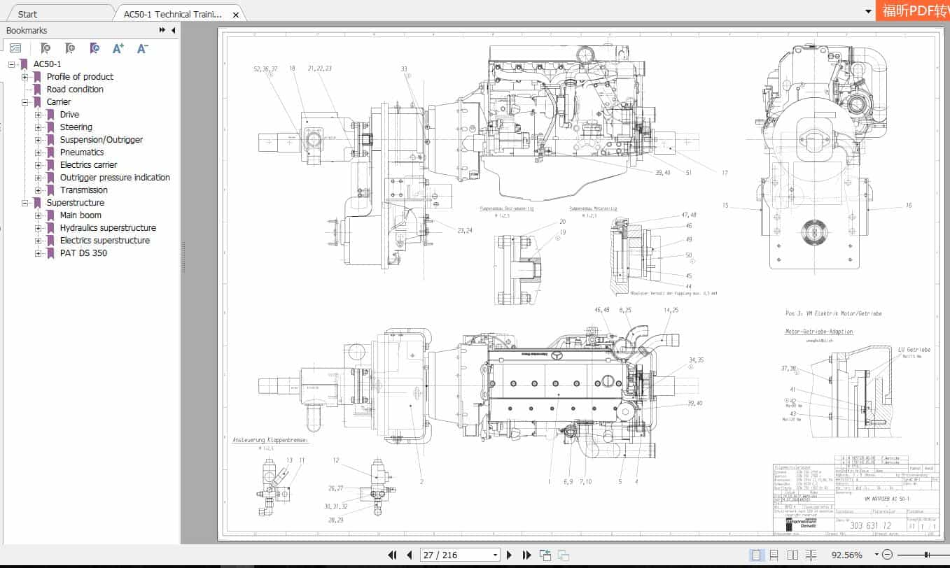The width and height of the screenshot is (950, 568).
Task: Switch to two-page layout view
Action: point(792,555)
